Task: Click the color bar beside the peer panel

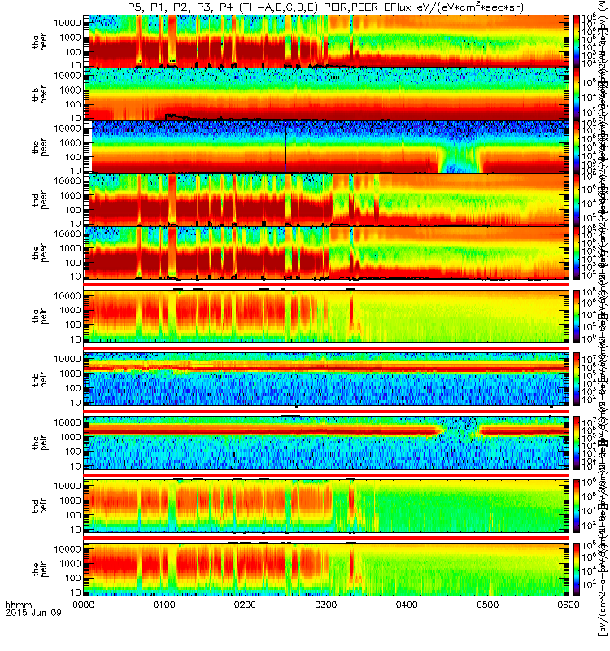Action: point(577,252)
